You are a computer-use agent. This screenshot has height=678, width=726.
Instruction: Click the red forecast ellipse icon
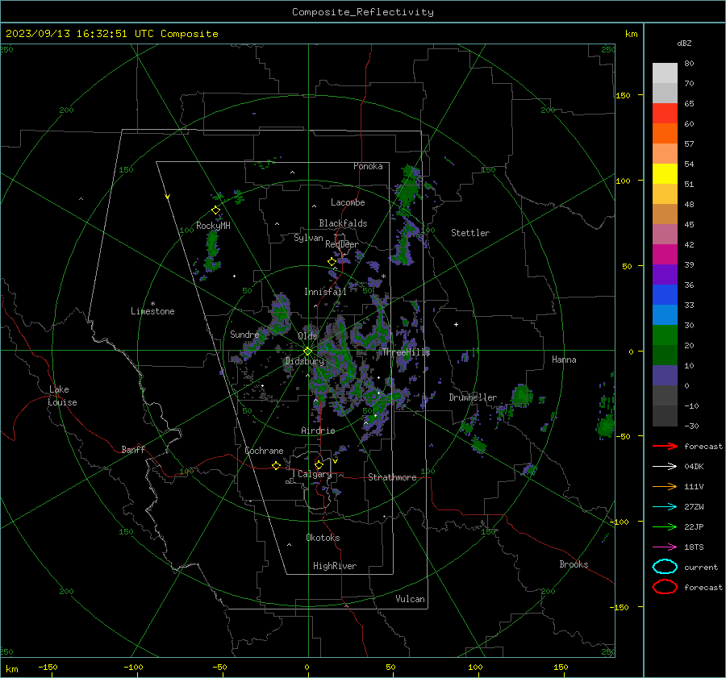665,587
